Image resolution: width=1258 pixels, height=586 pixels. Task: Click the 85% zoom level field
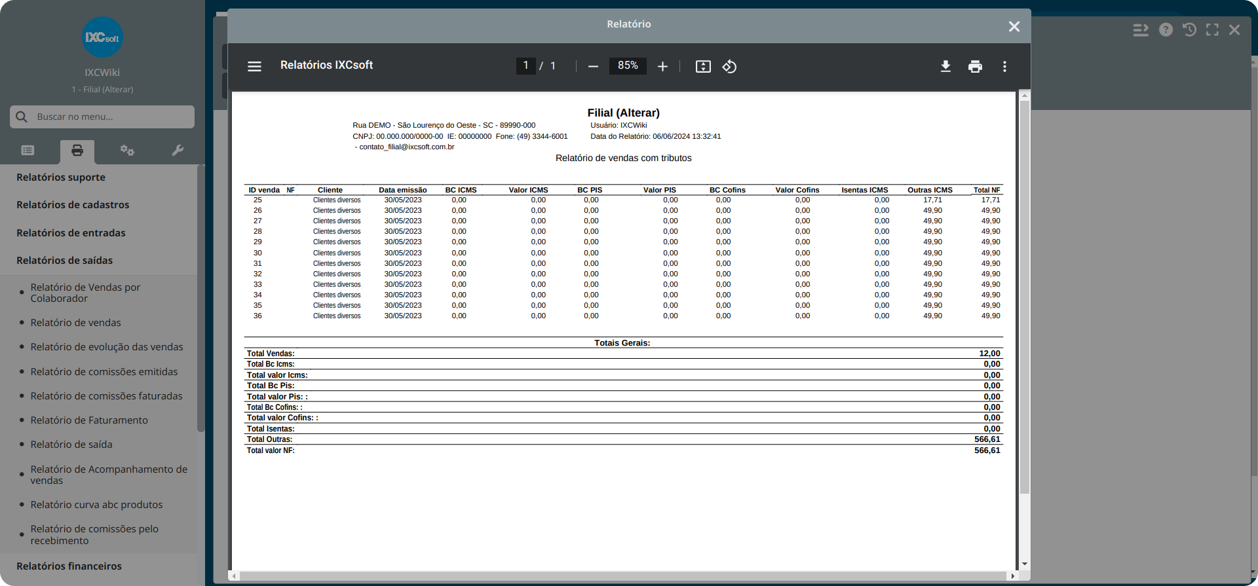pyautogui.click(x=628, y=65)
